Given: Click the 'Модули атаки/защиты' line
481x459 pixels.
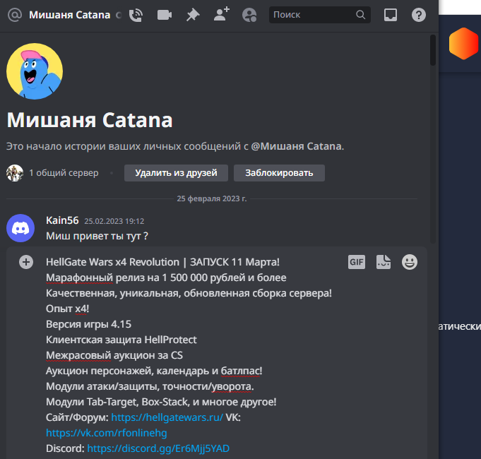Looking at the screenshot, I should pyautogui.click(x=150, y=387).
